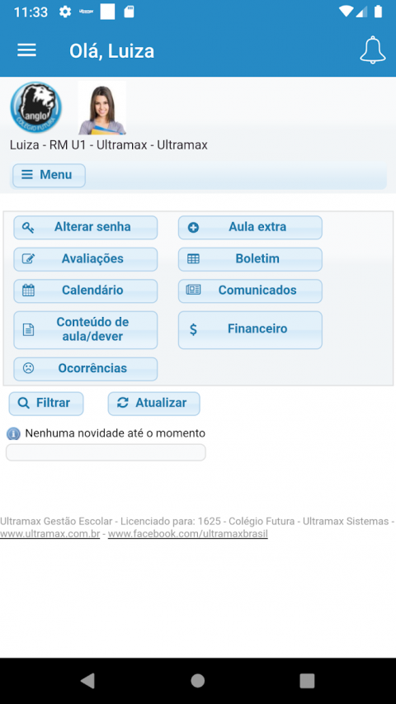Tap the Anglo Colégio Futura logo
The width and height of the screenshot is (396, 704).
(36, 107)
